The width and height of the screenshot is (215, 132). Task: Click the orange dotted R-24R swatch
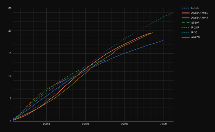pyautogui.click(x=185, y=27)
